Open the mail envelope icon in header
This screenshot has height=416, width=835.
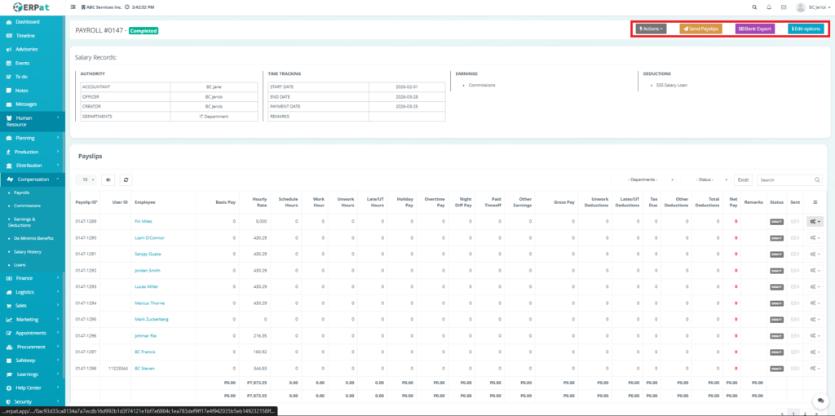pyautogui.click(x=784, y=7)
